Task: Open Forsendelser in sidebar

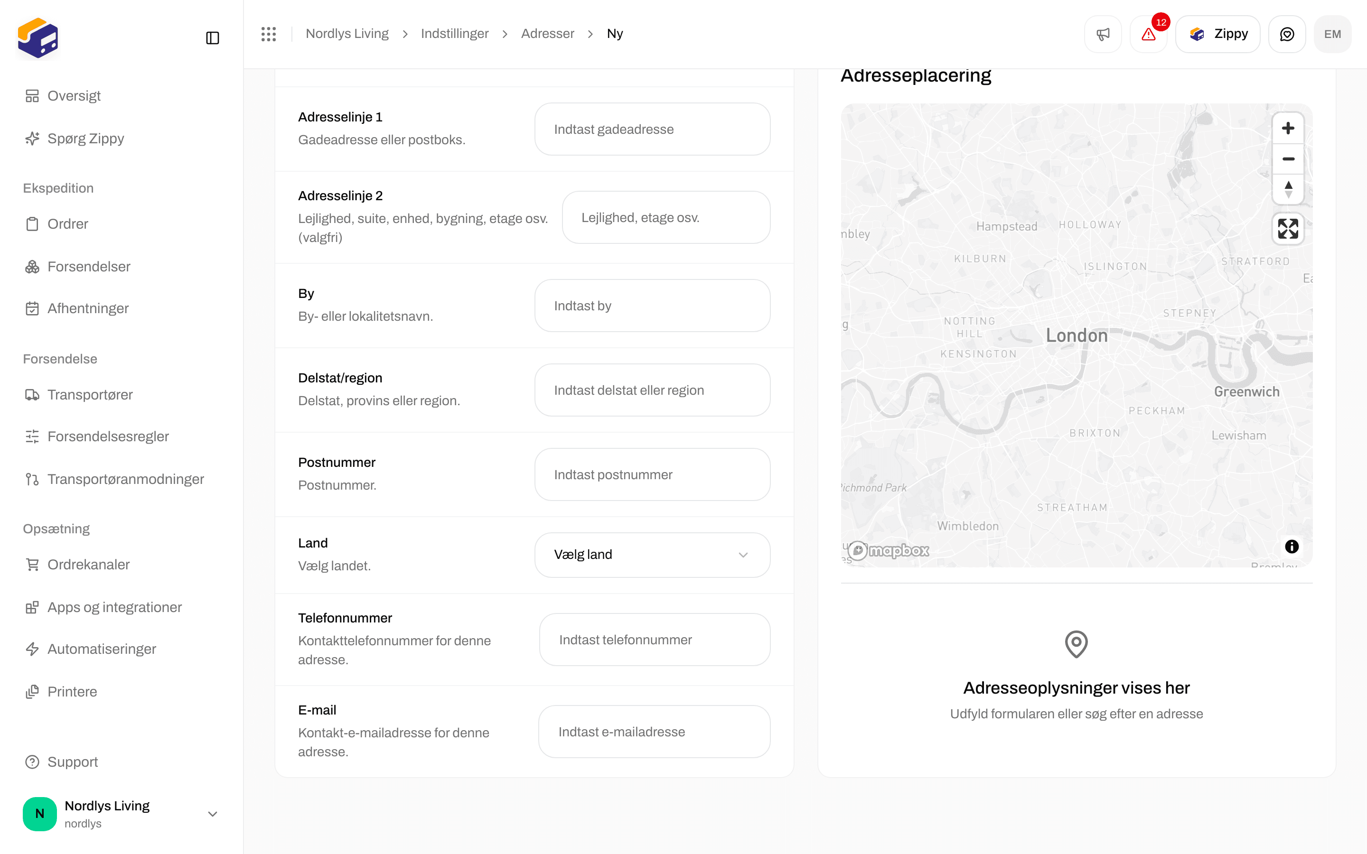Action: click(x=122, y=267)
